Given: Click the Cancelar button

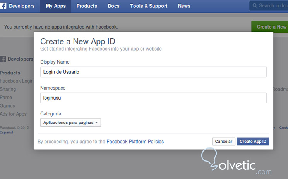Looking at the screenshot, I should [x=224, y=142].
